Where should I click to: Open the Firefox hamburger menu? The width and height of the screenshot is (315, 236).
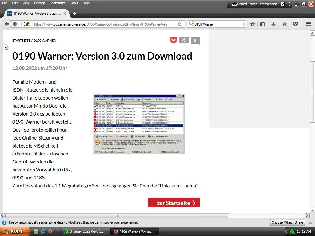tap(309, 24)
